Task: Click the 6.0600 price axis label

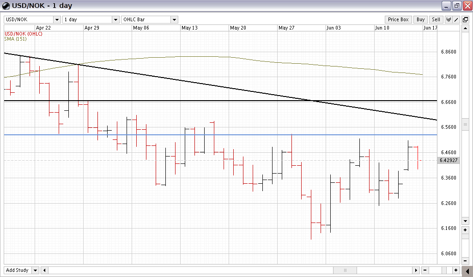Action: (449, 253)
